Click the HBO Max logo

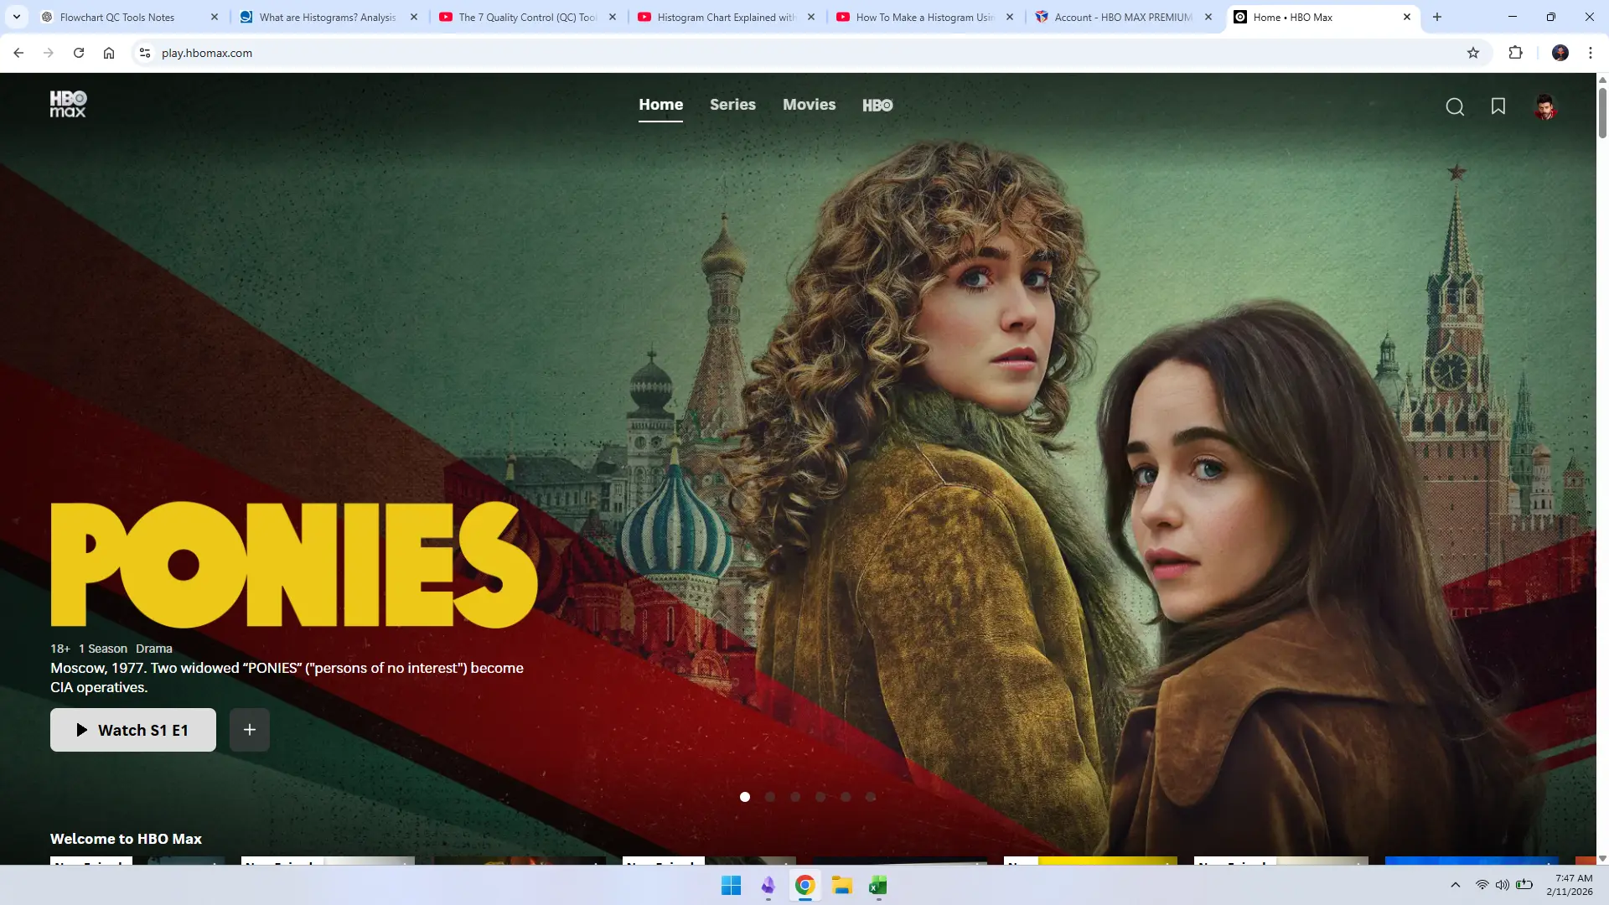(x=68, y=104)
